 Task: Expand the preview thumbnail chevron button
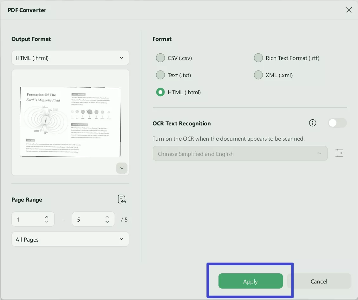122,168
